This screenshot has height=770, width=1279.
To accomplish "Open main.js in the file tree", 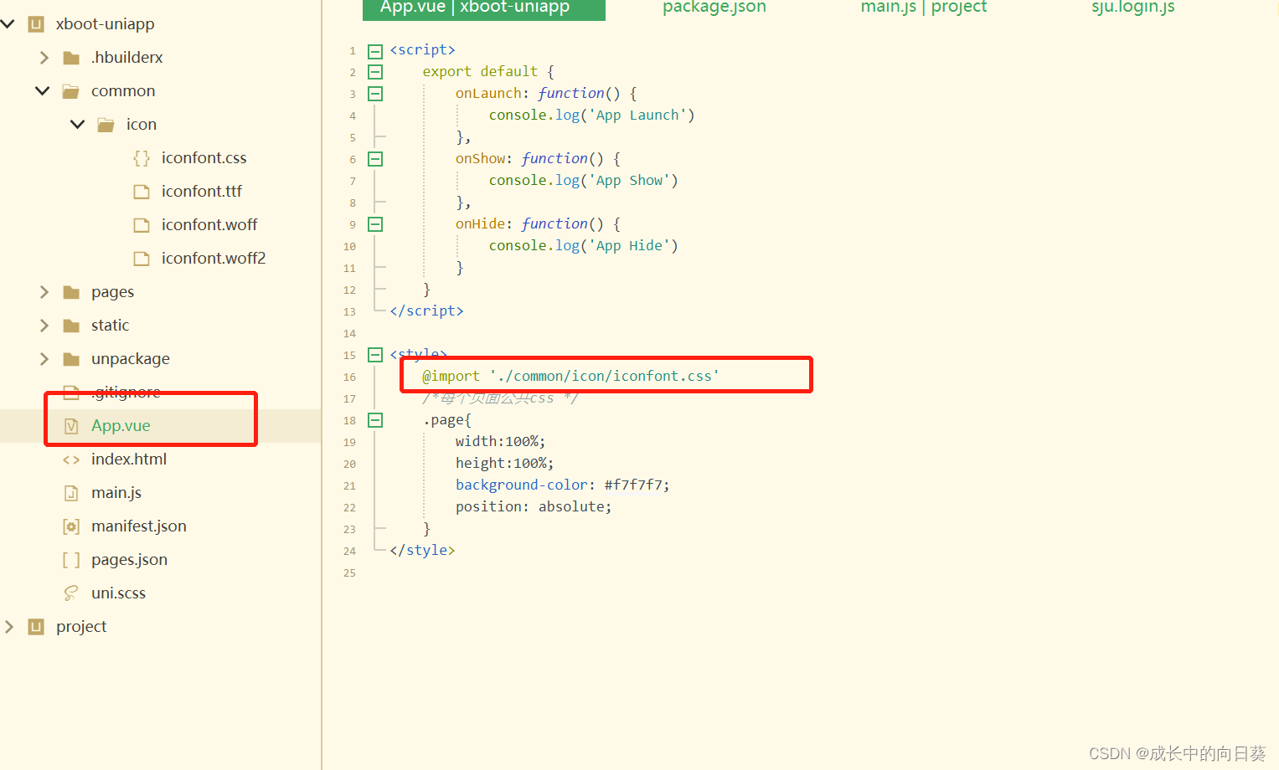I will pyautogui.click(x=116, y=492).
